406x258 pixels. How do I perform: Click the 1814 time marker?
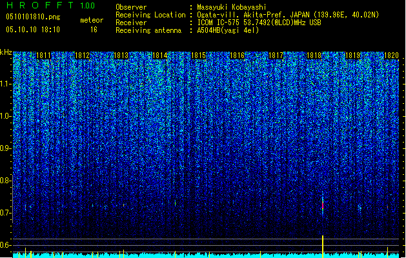[x=160, y=55]
